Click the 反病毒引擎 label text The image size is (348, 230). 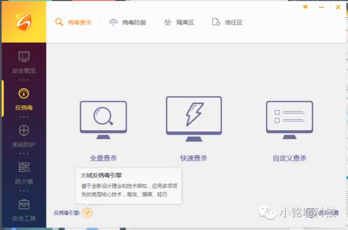click(x=67, y=213)
